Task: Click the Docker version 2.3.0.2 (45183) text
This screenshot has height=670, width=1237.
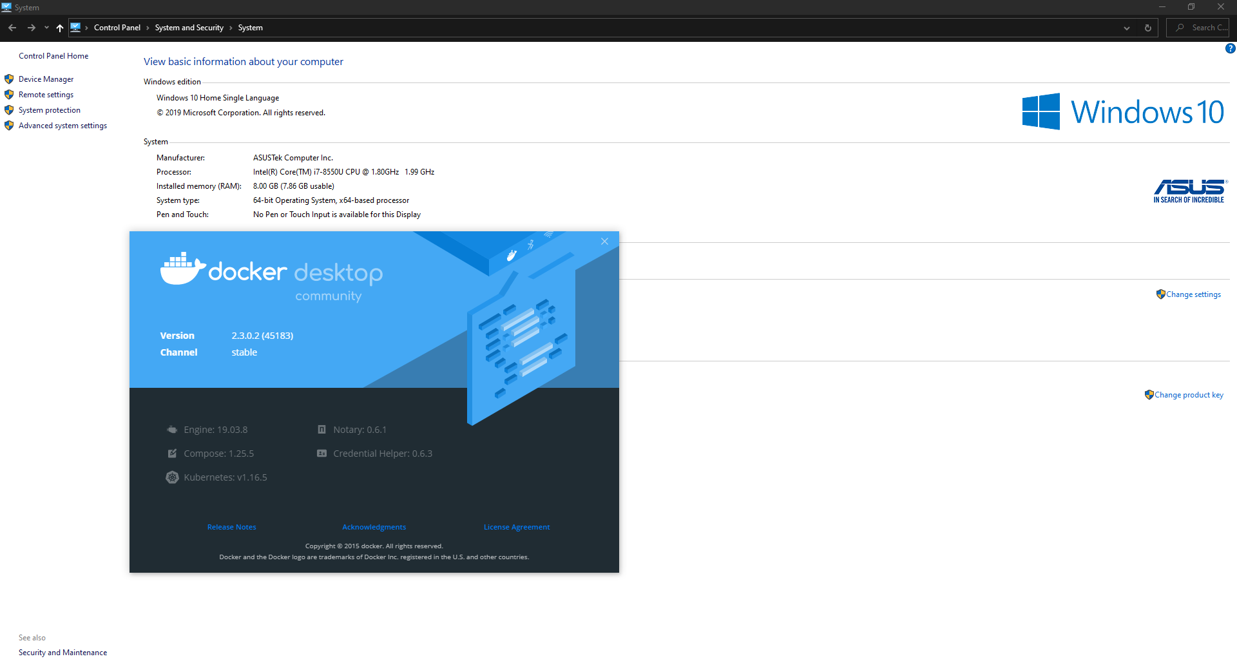Action: click(262, 336)
